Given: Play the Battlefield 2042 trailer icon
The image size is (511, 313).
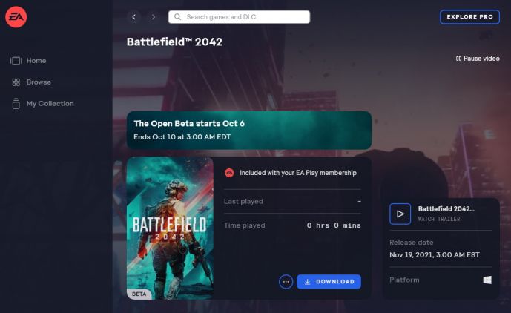Looking at the screenshot, I should pyautogui.click(x=400, y=214).
